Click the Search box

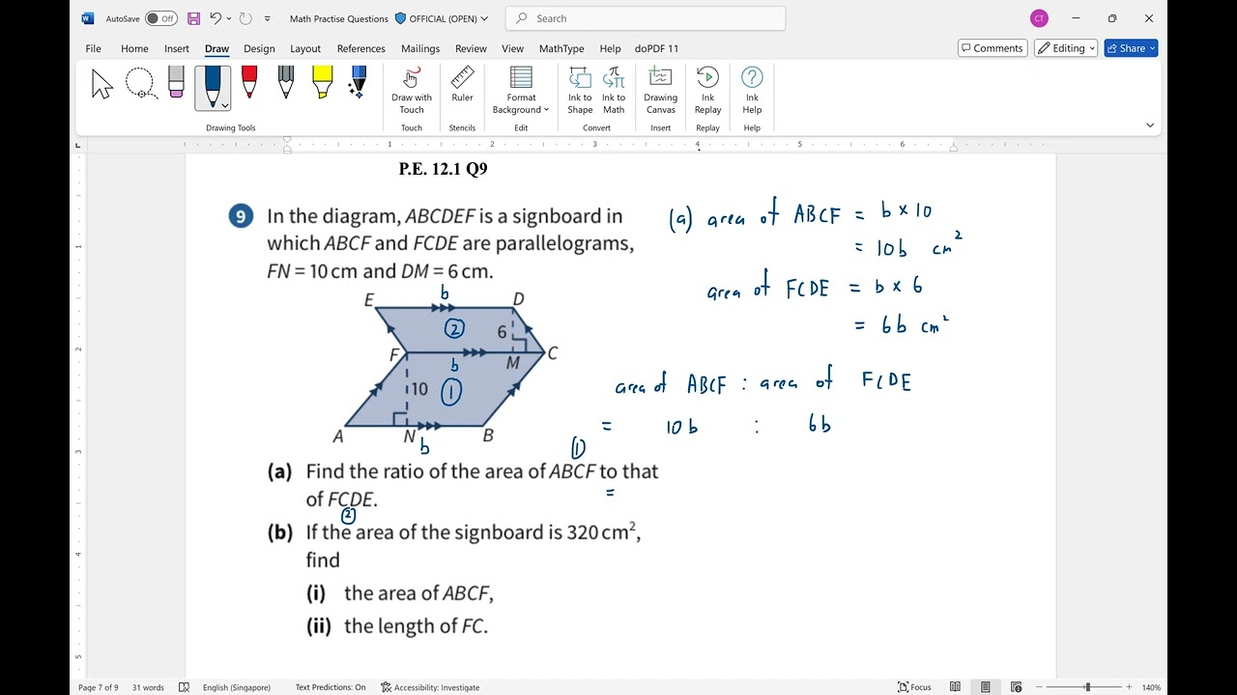click(x=646, y=18)
